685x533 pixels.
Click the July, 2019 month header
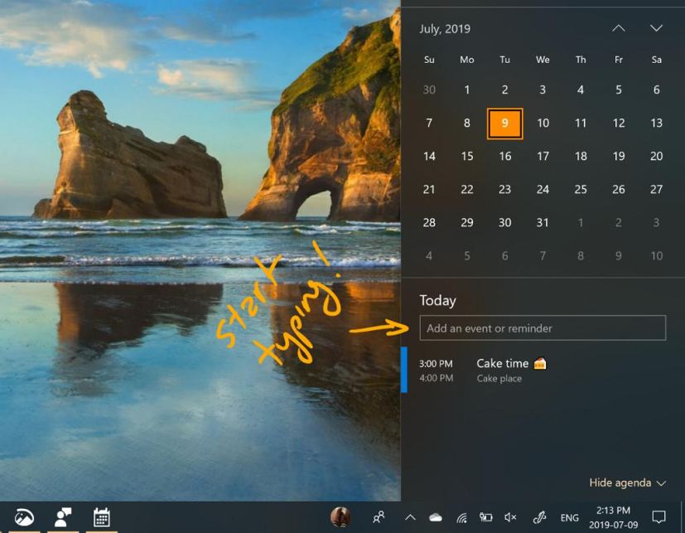[445, 29]
